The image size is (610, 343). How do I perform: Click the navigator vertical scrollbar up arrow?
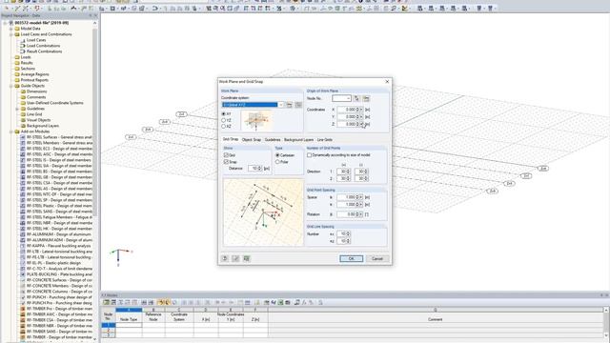coord(94,23)
